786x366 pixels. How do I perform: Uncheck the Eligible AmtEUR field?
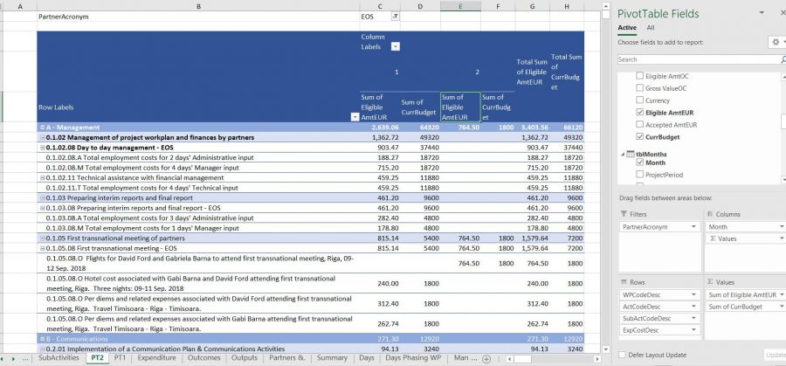[x=639, y=113]
